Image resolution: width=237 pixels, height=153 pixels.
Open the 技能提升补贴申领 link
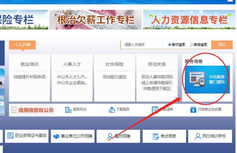(x=30, y=77)
